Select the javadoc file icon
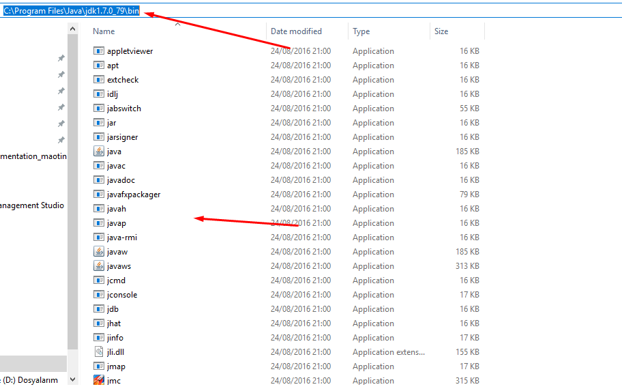The width and height of the screenshot is (622, 389). (x=99, y=179)
